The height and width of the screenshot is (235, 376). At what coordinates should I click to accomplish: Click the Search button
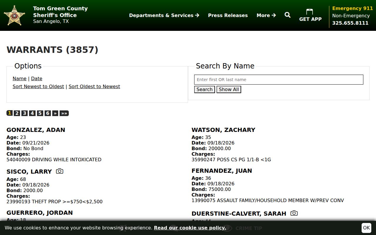204,89
